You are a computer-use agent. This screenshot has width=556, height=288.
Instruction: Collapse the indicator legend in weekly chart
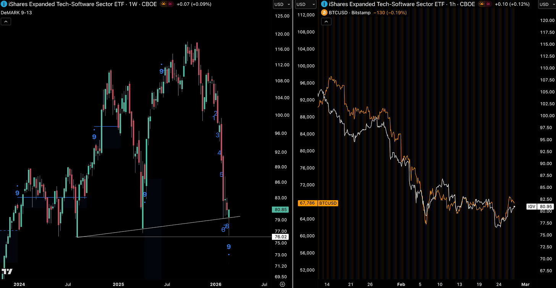click(x=6, y=22)
